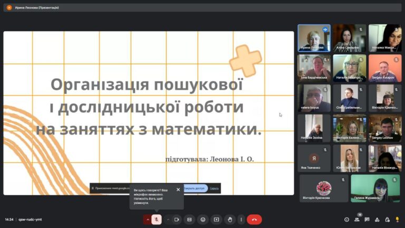Select Наталка Макси... video tile
Screen dimensions: 405x228
coord(385,38)
